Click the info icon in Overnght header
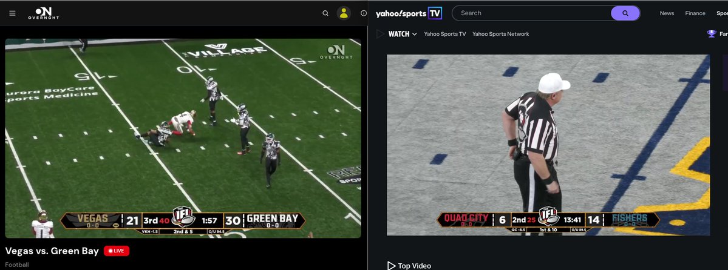Viewport: 728px width, 270px height. click(364, 13)
